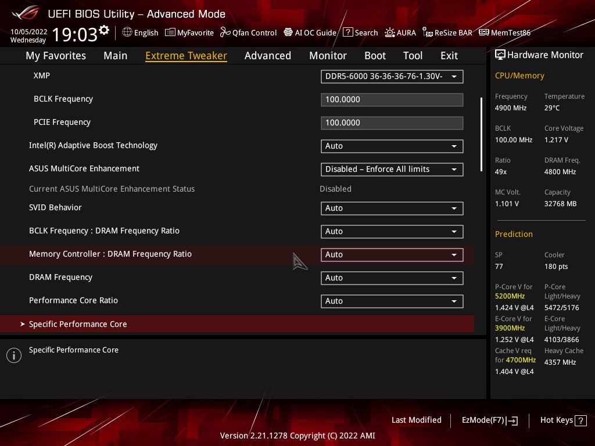Open the time settings gear icon
Image resolution: width=595 pixels, height=446 pixels.
(104, 30)
